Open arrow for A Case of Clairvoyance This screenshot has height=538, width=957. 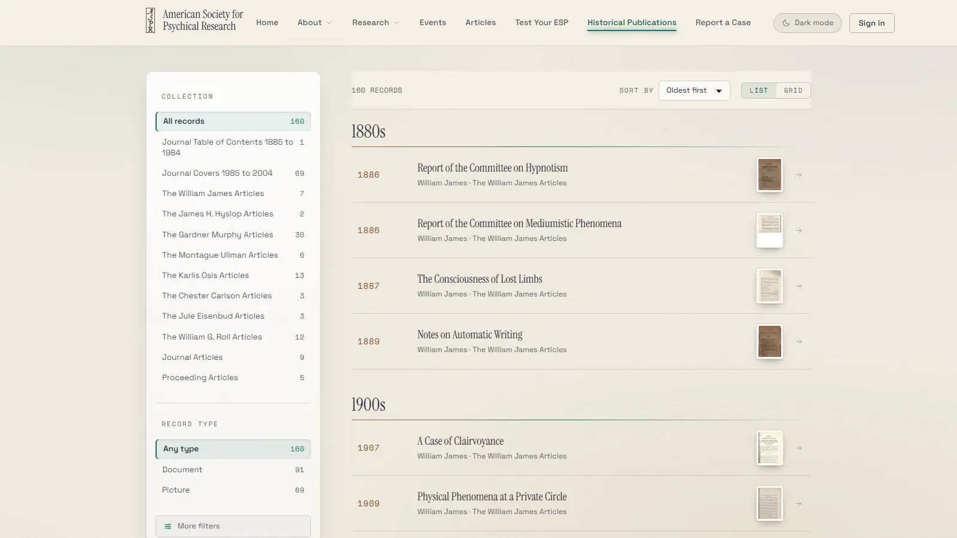798,448
